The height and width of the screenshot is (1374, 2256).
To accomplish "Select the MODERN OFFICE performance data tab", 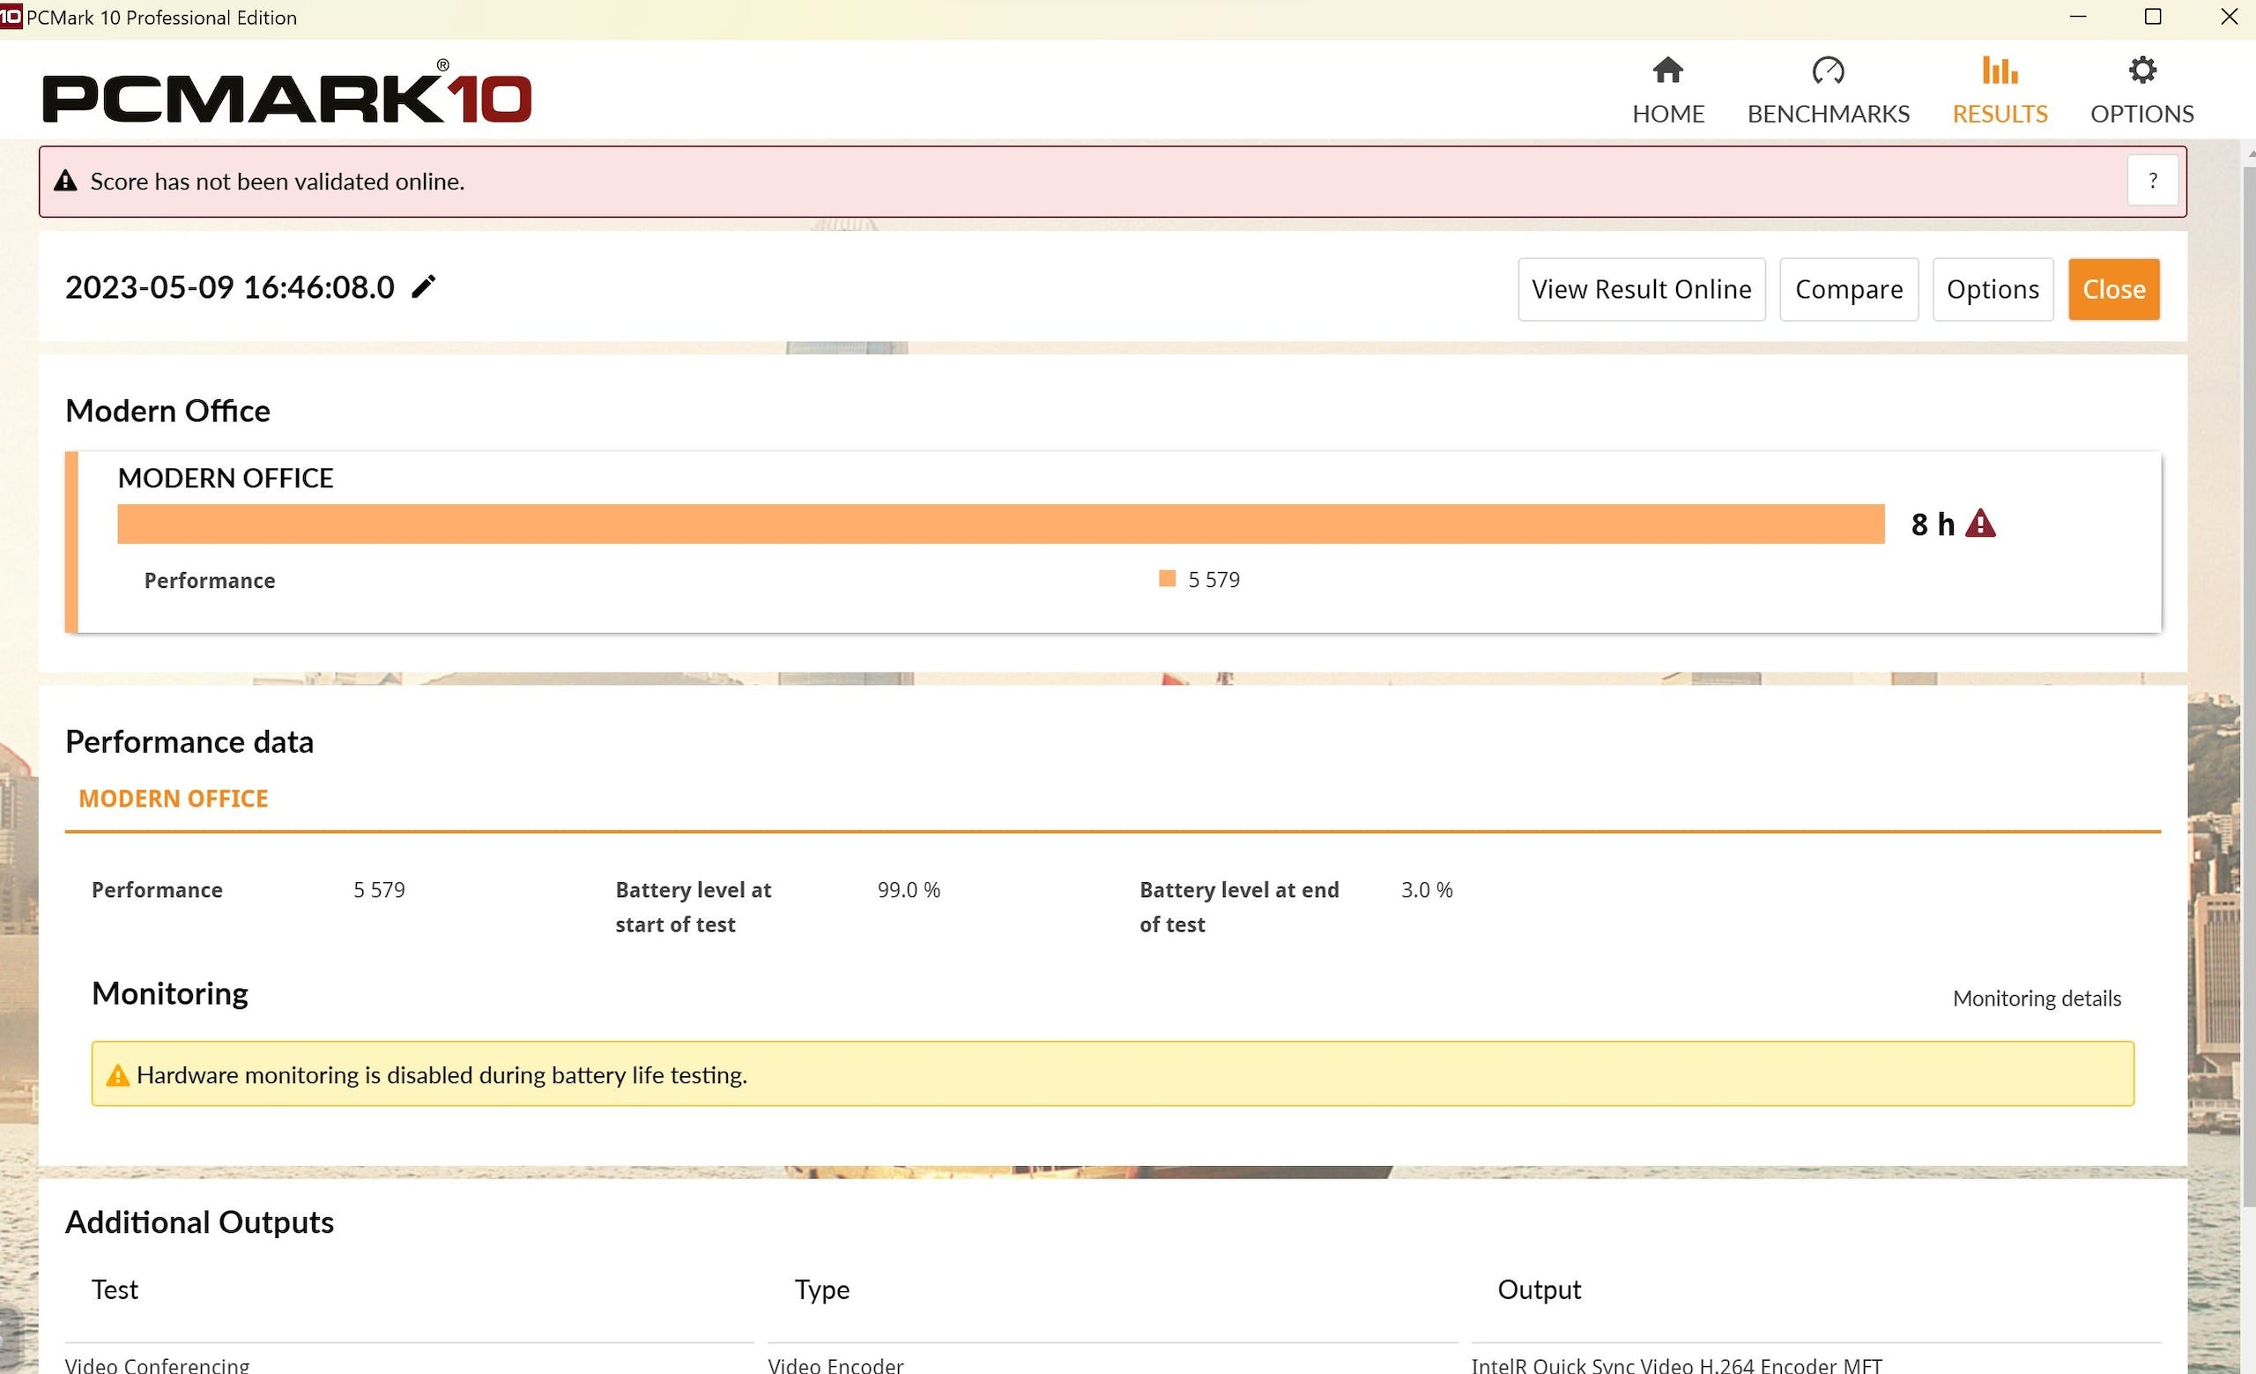I will pos(173,798).
